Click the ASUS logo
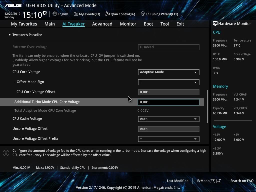This screenshot has width=256, height=192. coord(13,5)
